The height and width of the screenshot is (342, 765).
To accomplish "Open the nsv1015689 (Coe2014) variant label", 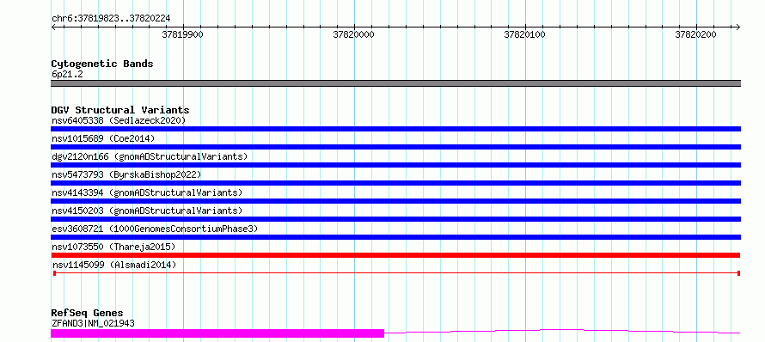I will coord(103,138).
